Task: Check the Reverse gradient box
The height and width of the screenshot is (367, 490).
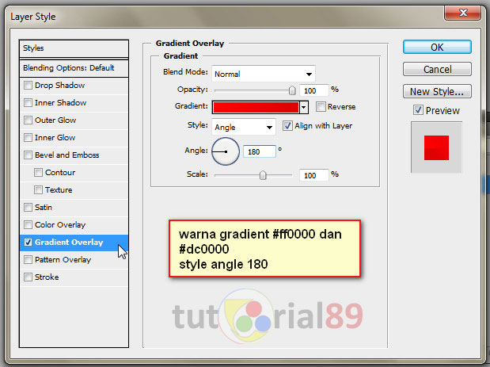Action: pyautogui.click(x=321, y=107)
